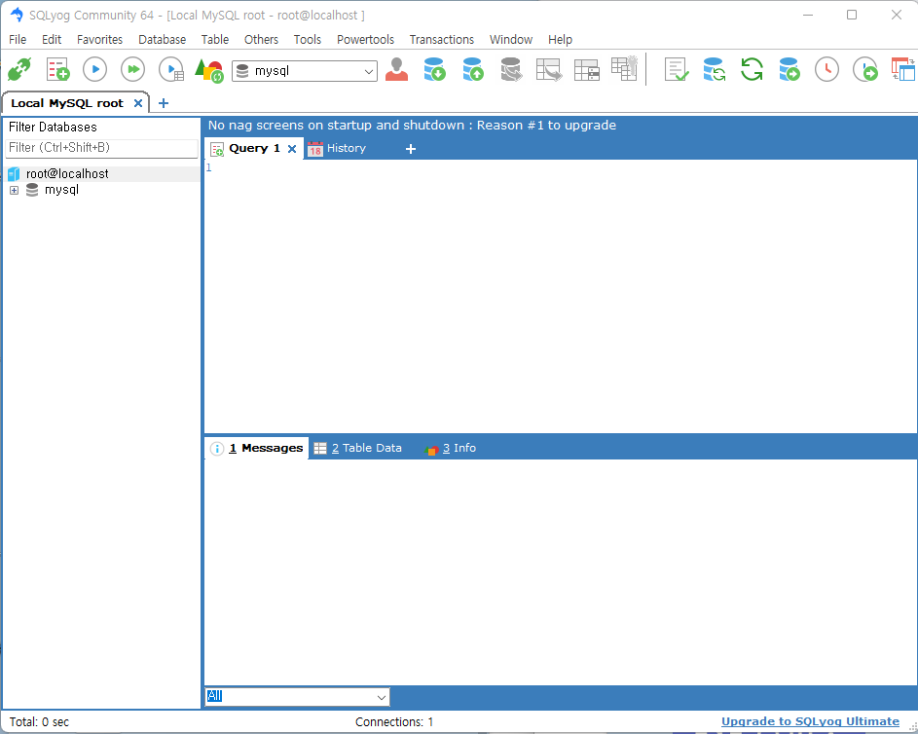Viewport: 918px width, 734px height.
Task: Open the scheduled jobs clock icon
Action: 826,70
